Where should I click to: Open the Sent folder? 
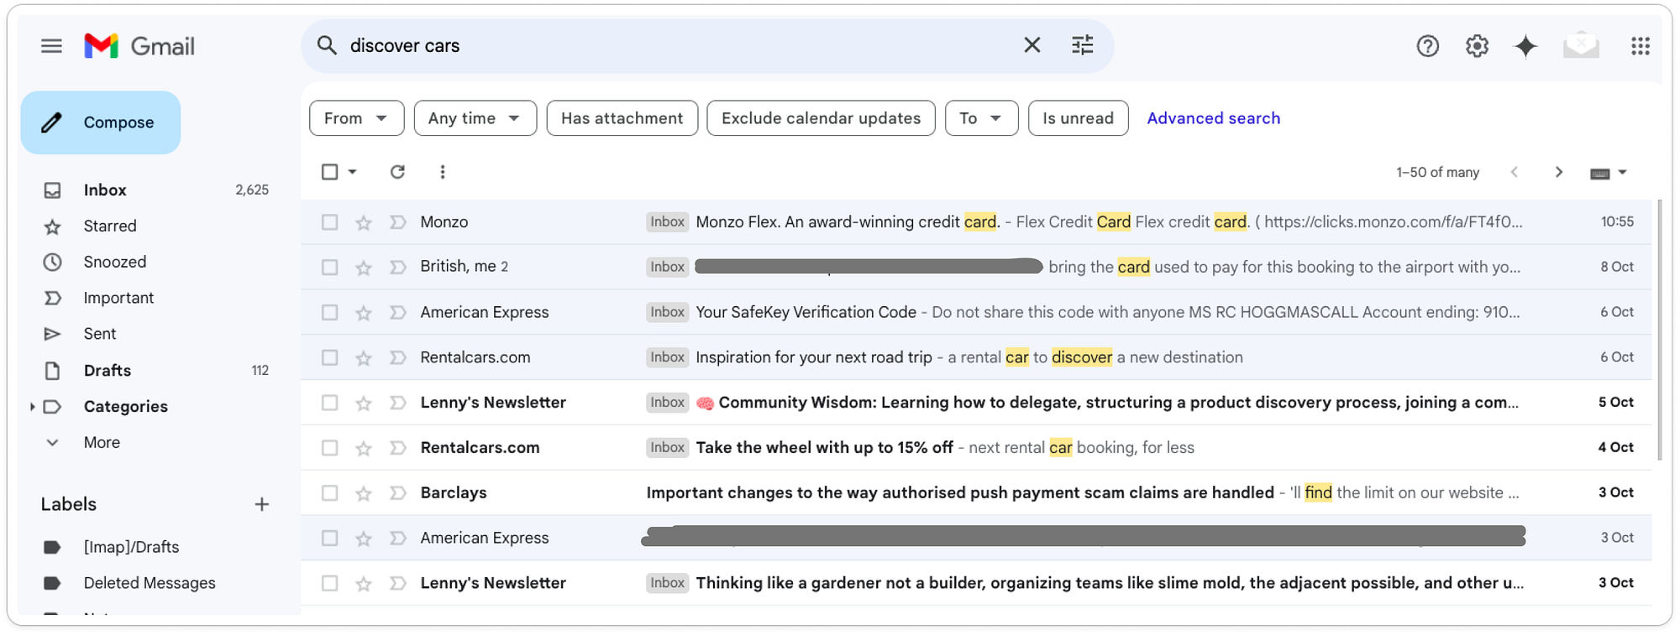pos(100,334)
